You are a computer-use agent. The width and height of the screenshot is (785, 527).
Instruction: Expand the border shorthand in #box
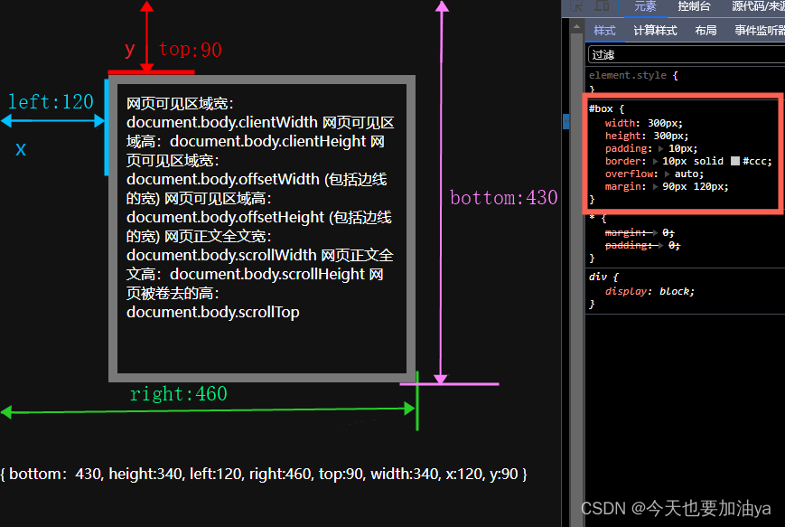tap(655, 161)
